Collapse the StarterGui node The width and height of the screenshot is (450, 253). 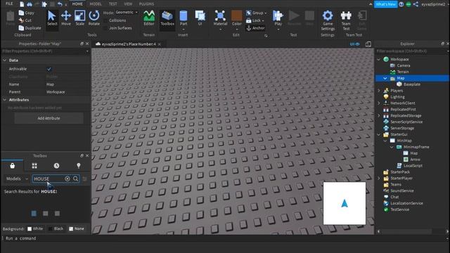(378, 134)
